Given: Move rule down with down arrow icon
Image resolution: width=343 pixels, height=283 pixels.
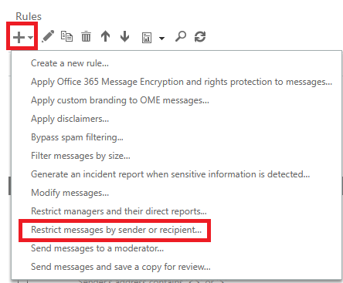Looking at the screenshot, I should [x=125, y=36].
